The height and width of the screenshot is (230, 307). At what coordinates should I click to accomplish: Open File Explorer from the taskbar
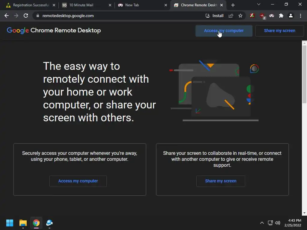(x=23, y=223)
